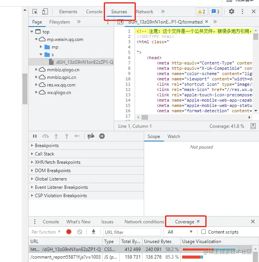
Task: Toggle the hide navigator sidebar icon
Action: 120,22
